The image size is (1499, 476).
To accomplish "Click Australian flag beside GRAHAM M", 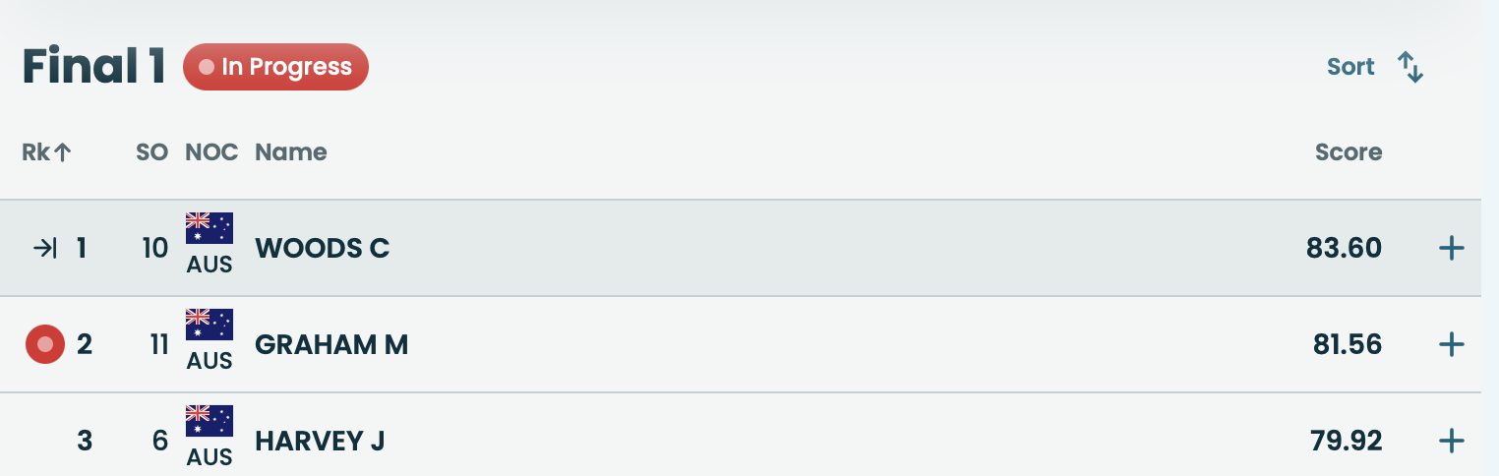I will (x=210, y=325).
